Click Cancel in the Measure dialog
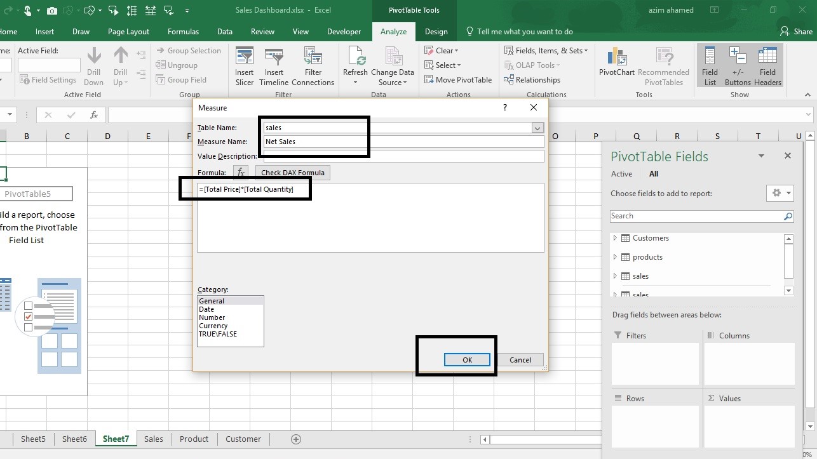 (520, 360)
